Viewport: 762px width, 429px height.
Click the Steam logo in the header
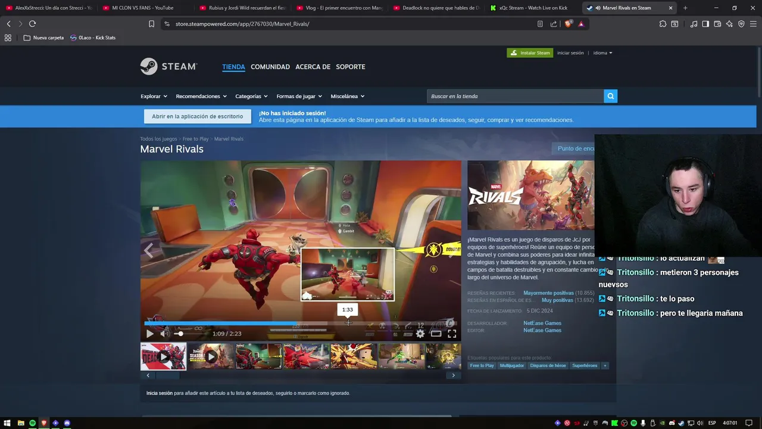pyautogui.click(x=168, y=67)
